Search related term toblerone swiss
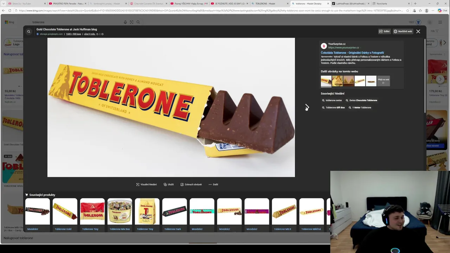 (x=332, y=100)
